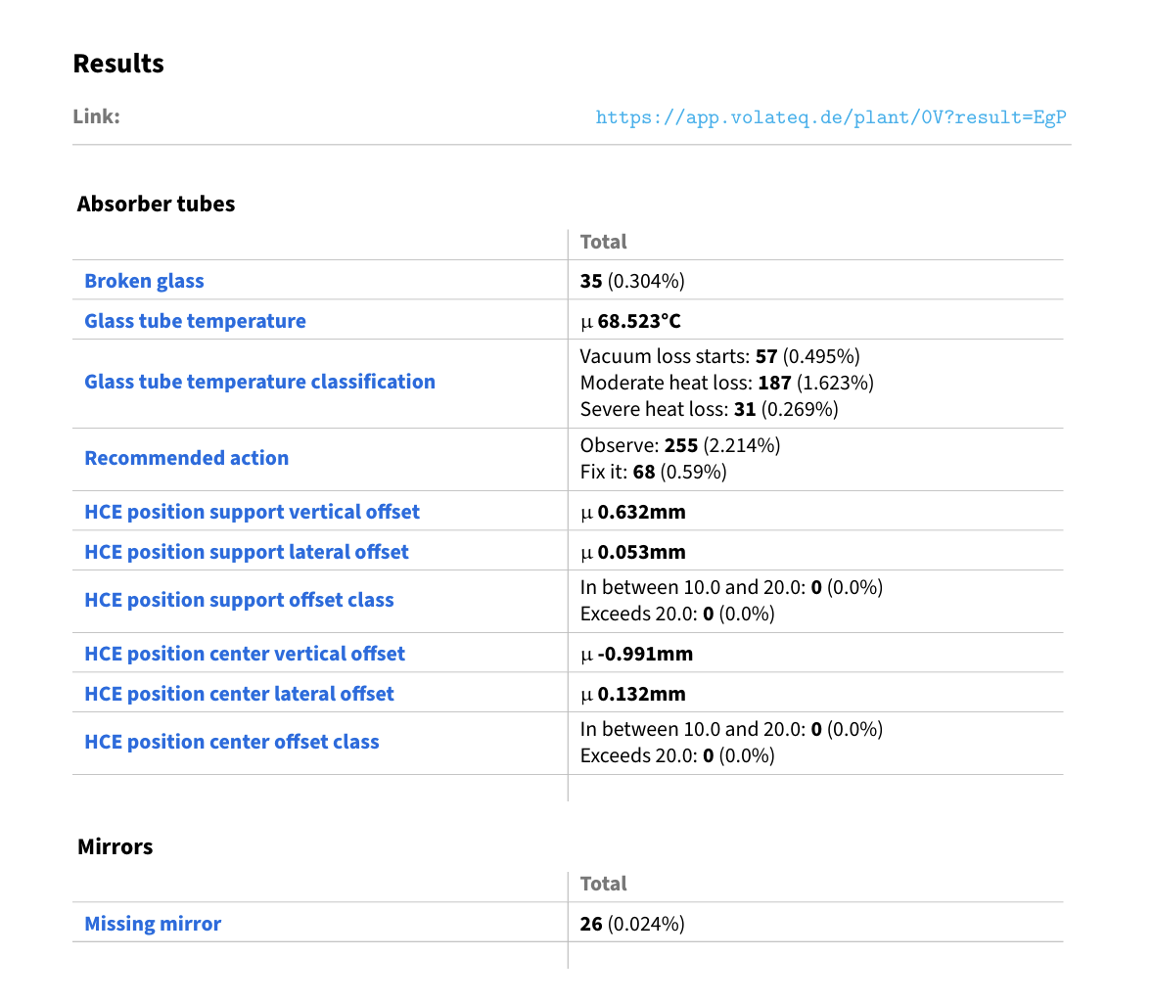The image size is (1153, 1002).
Task: Open the Broken glass link
Action: [x=144, y=281]
